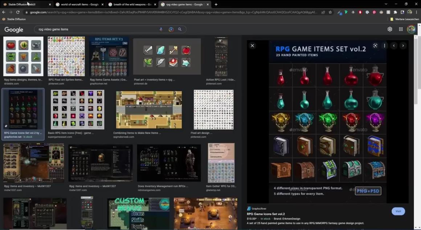Click the large RPG Game Items Set preview image
Screen dimensions: 421x230
click(328, 121)
